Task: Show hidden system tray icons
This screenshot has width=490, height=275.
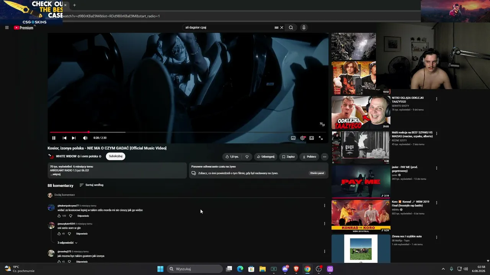Action: pos(443,269)
